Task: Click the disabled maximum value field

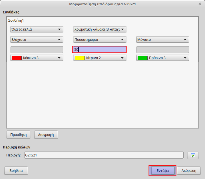Action: pyautogui.click(x=162, y=50)
